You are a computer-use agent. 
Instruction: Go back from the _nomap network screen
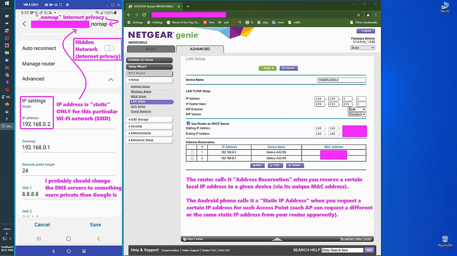pos(24,24)
